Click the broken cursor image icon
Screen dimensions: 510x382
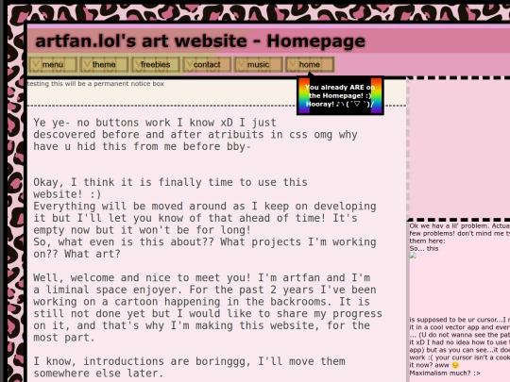coord(413,256)
